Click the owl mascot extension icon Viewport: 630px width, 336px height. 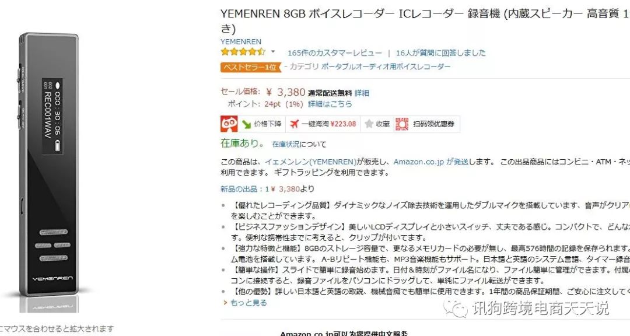(x=229, y=124)
